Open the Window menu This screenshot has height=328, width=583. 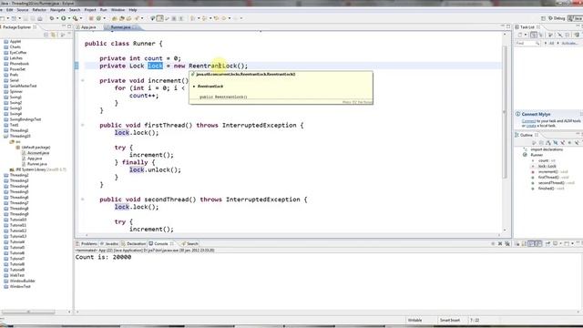click(x=118, y=10)
